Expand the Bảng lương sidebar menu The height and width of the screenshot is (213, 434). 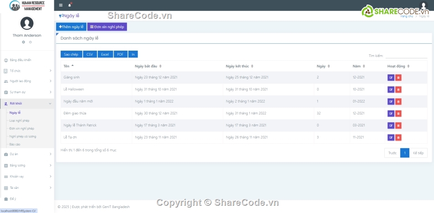(x=27, y=166)
